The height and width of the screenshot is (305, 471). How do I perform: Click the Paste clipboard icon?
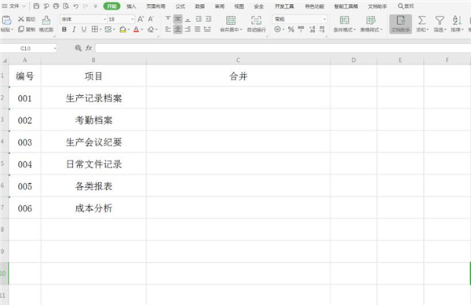click(x=6, y=20)
